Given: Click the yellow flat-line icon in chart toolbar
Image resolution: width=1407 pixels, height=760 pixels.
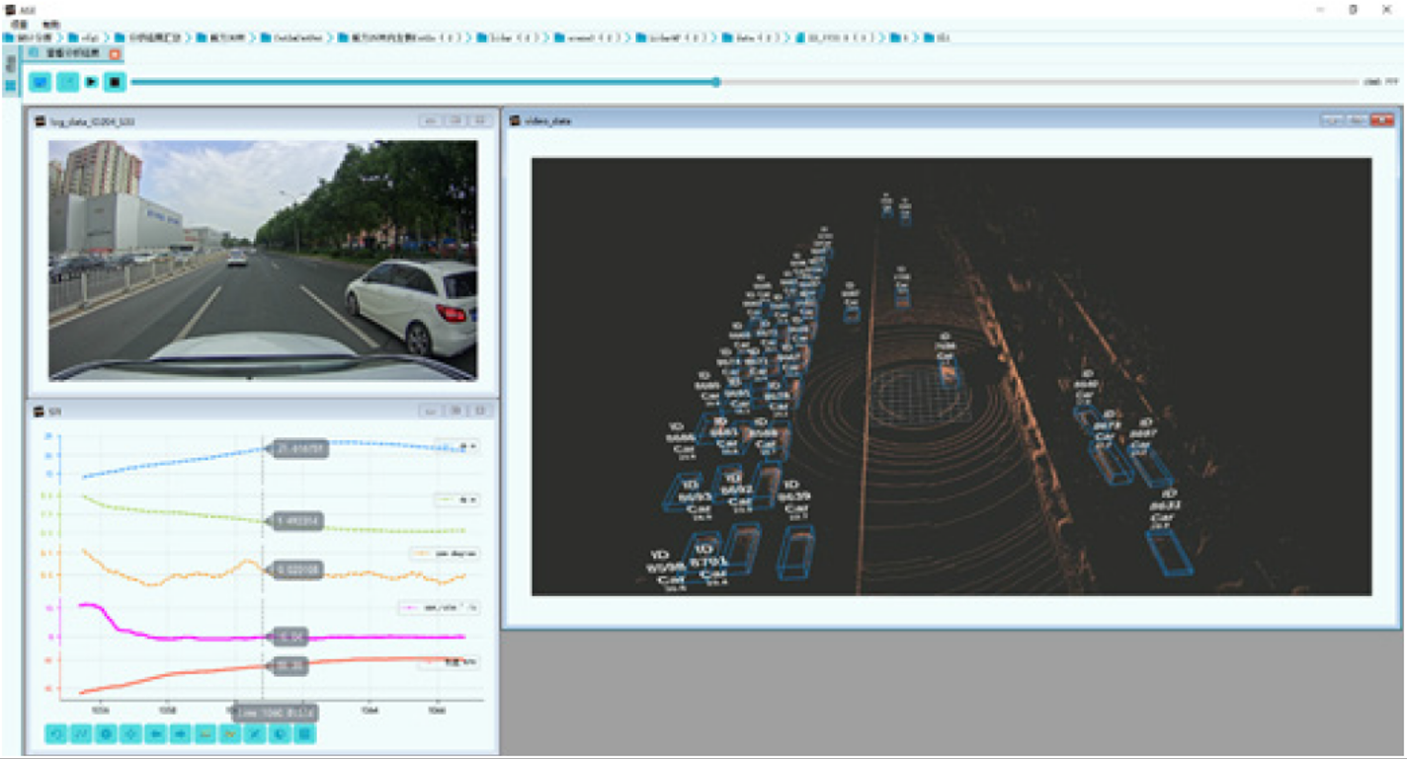Looking at the screenshot, I should pyautogui.click(x=206, y=733).
